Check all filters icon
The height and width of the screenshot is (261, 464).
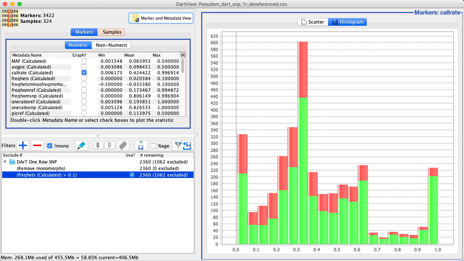98,146
